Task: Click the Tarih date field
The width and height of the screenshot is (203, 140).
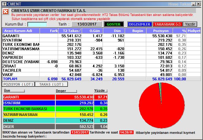Action: (x=87, y=24)
